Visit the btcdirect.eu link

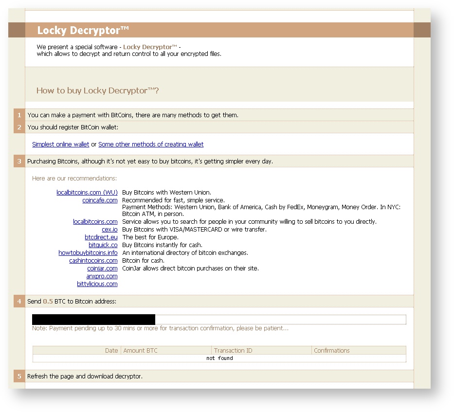pos(101,237)
